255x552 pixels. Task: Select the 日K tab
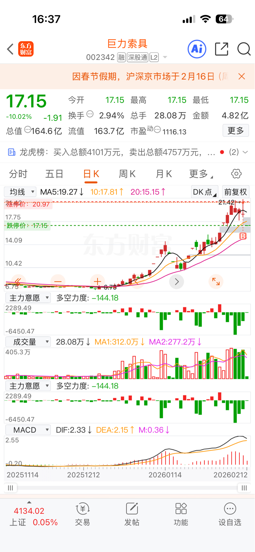point(91,174)
